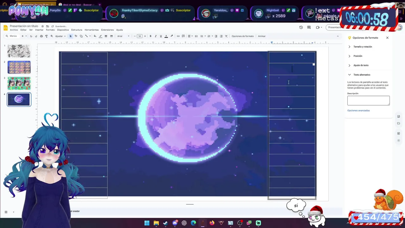Open the Insertar menu
Screen dimensions: 405x228
pyautogui.click(x=39, y=30)
